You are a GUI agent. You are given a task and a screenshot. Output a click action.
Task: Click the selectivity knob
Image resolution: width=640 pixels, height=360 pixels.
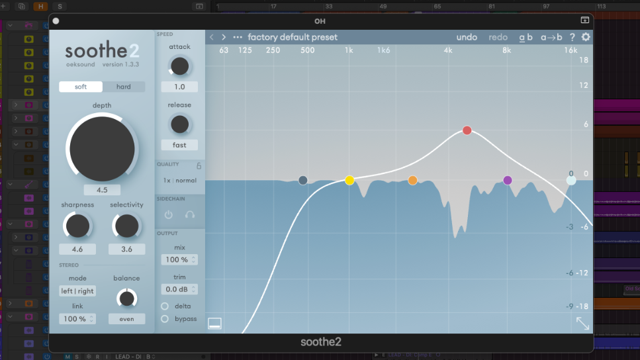point(126,226)
